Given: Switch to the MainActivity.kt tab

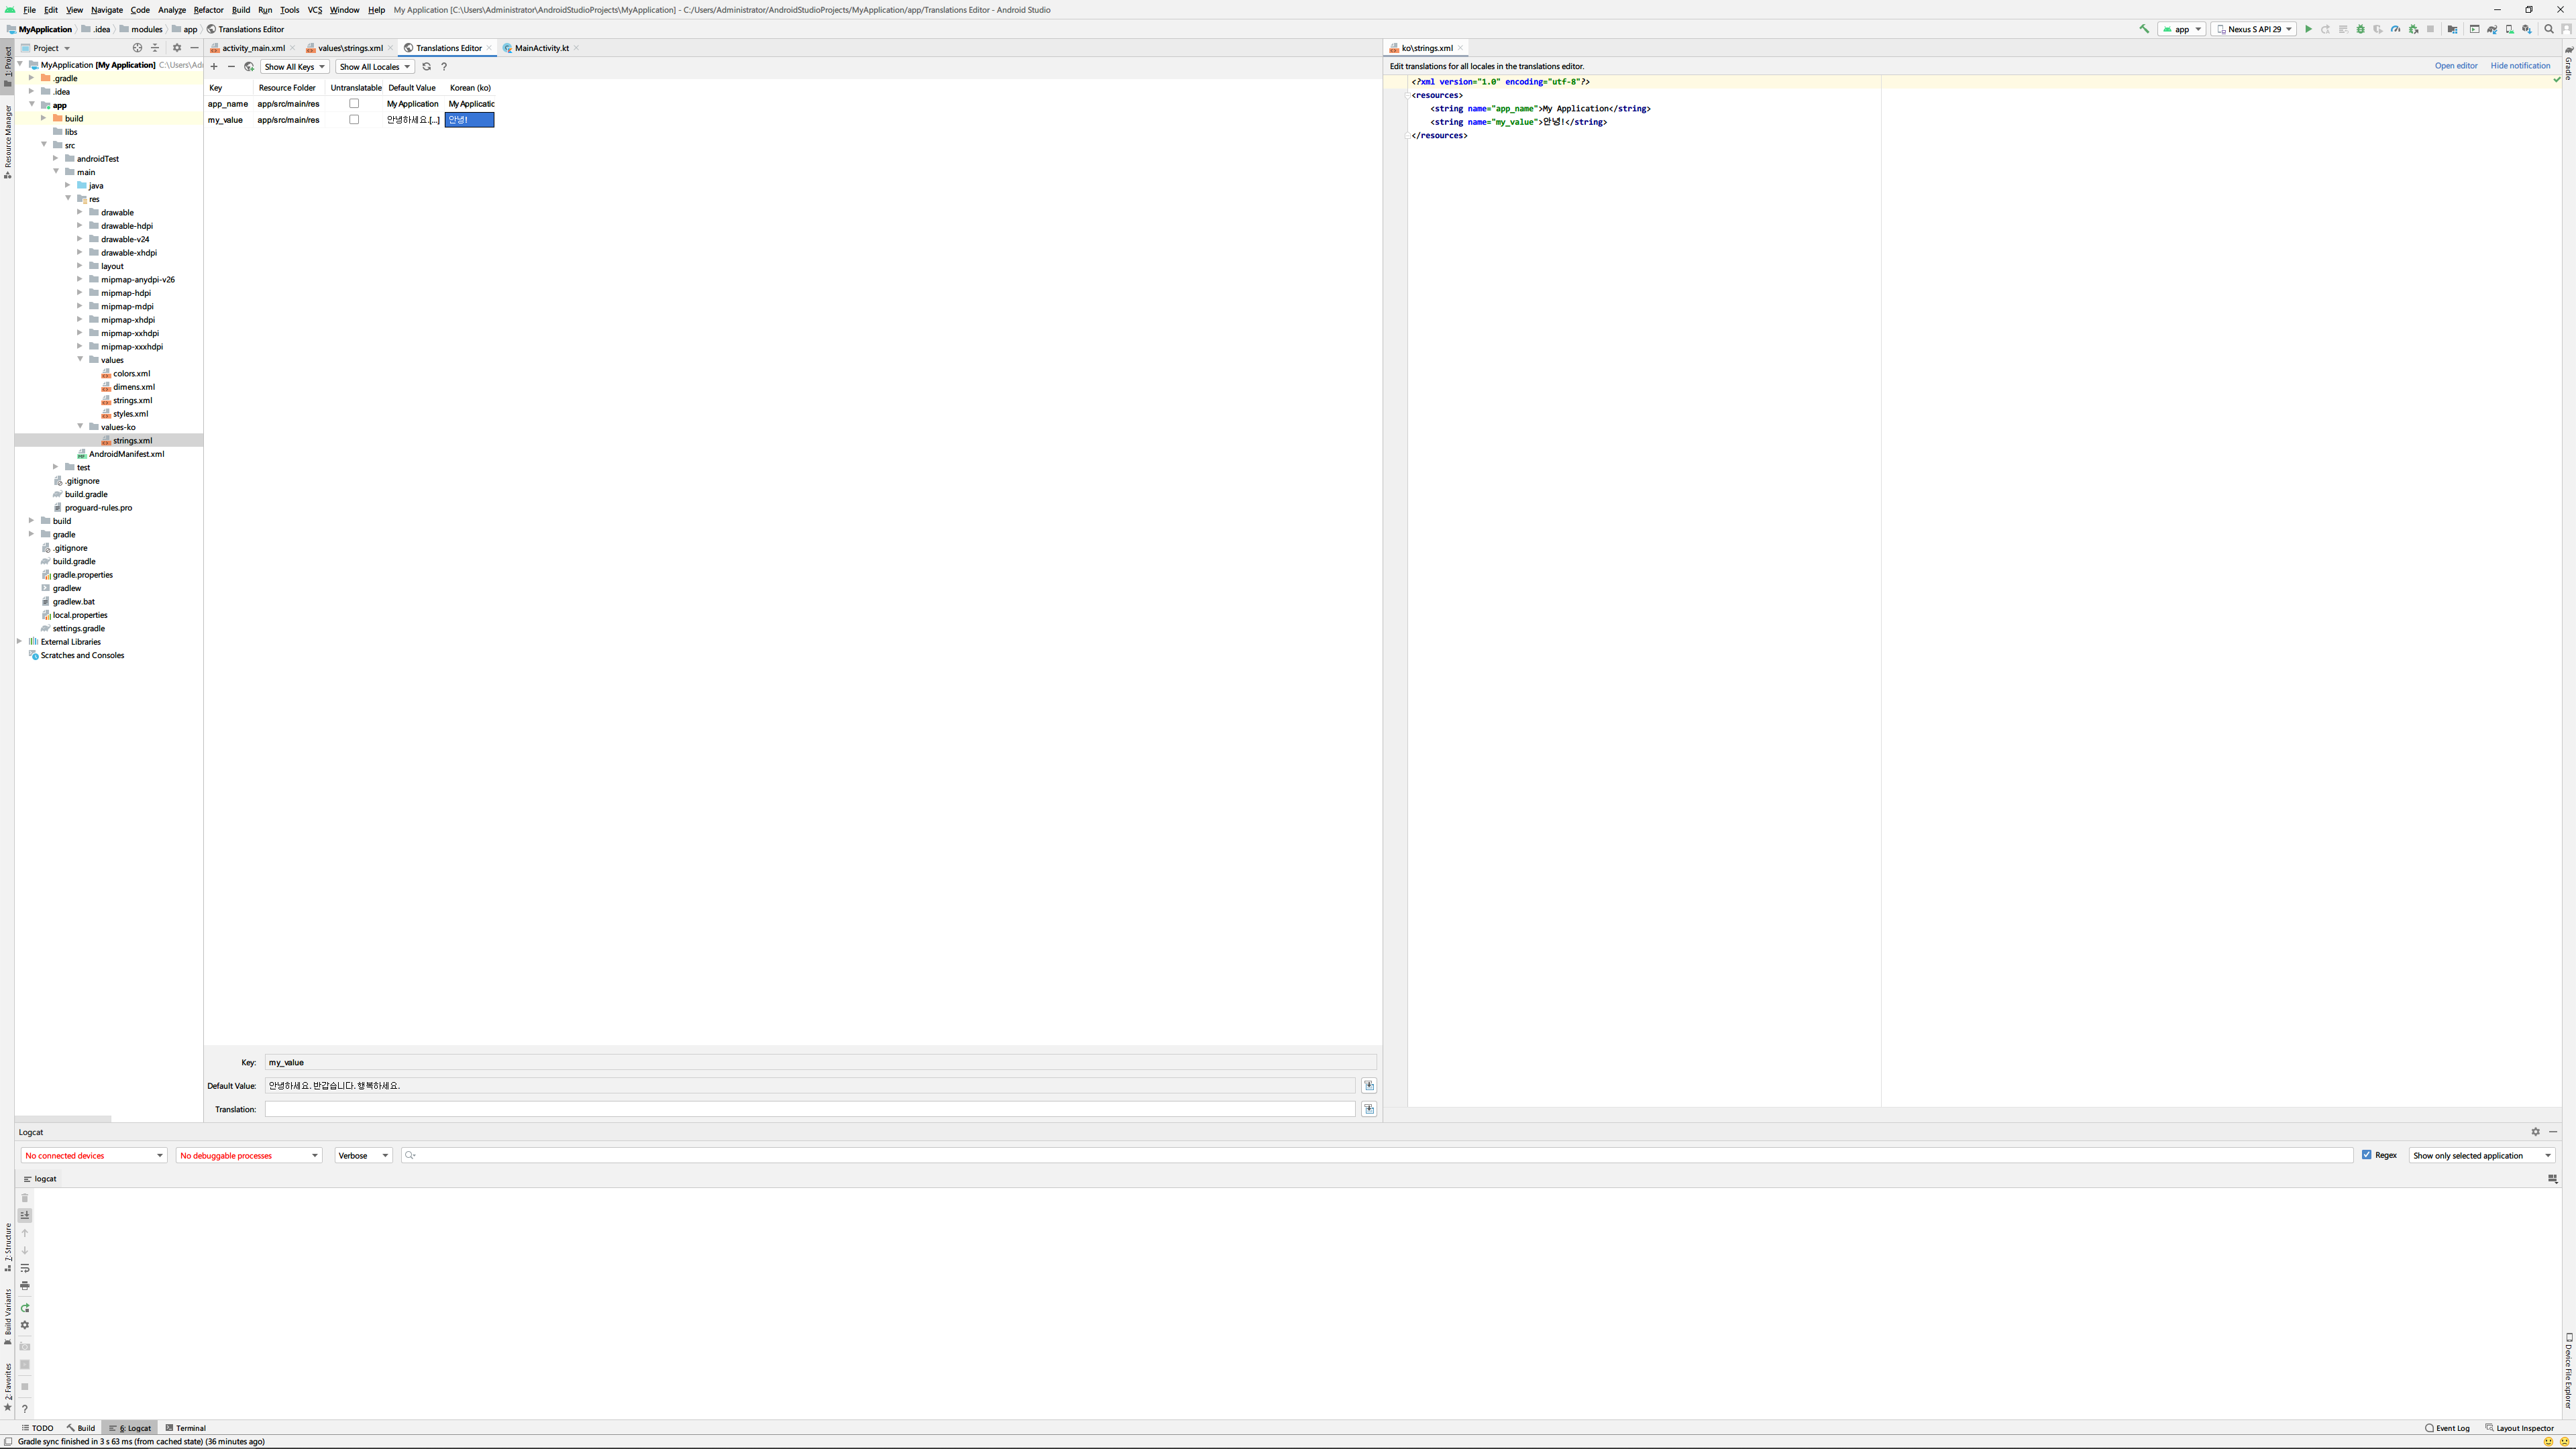Looking at the screenshot, I should [x=541, y=48].
